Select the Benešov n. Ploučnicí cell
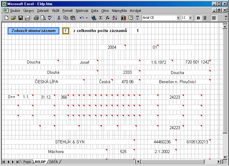 (177, 82)
